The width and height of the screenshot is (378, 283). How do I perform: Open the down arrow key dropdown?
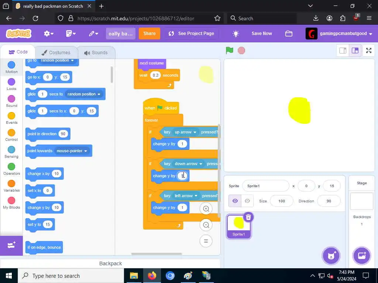(x=189, y=164)
